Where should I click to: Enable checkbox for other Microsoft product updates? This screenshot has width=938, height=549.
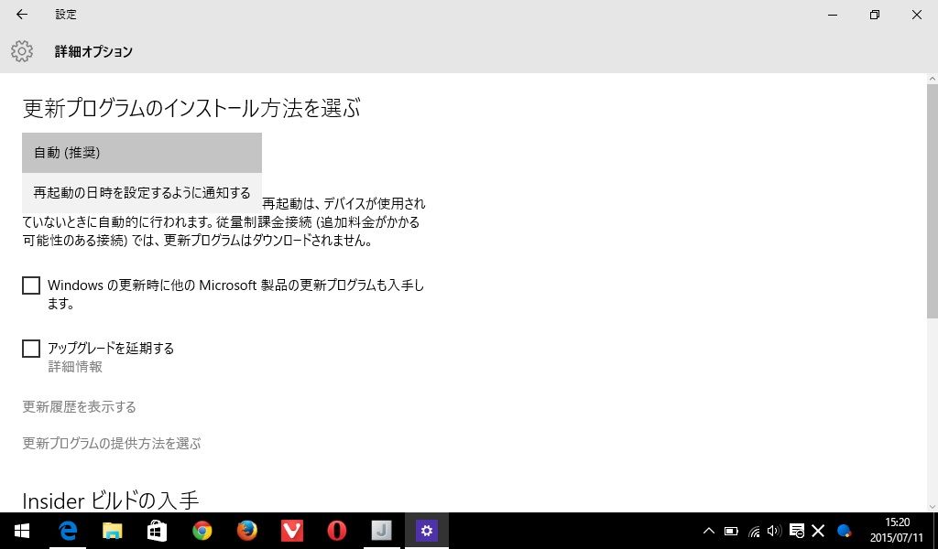click(x=31, y=285)
